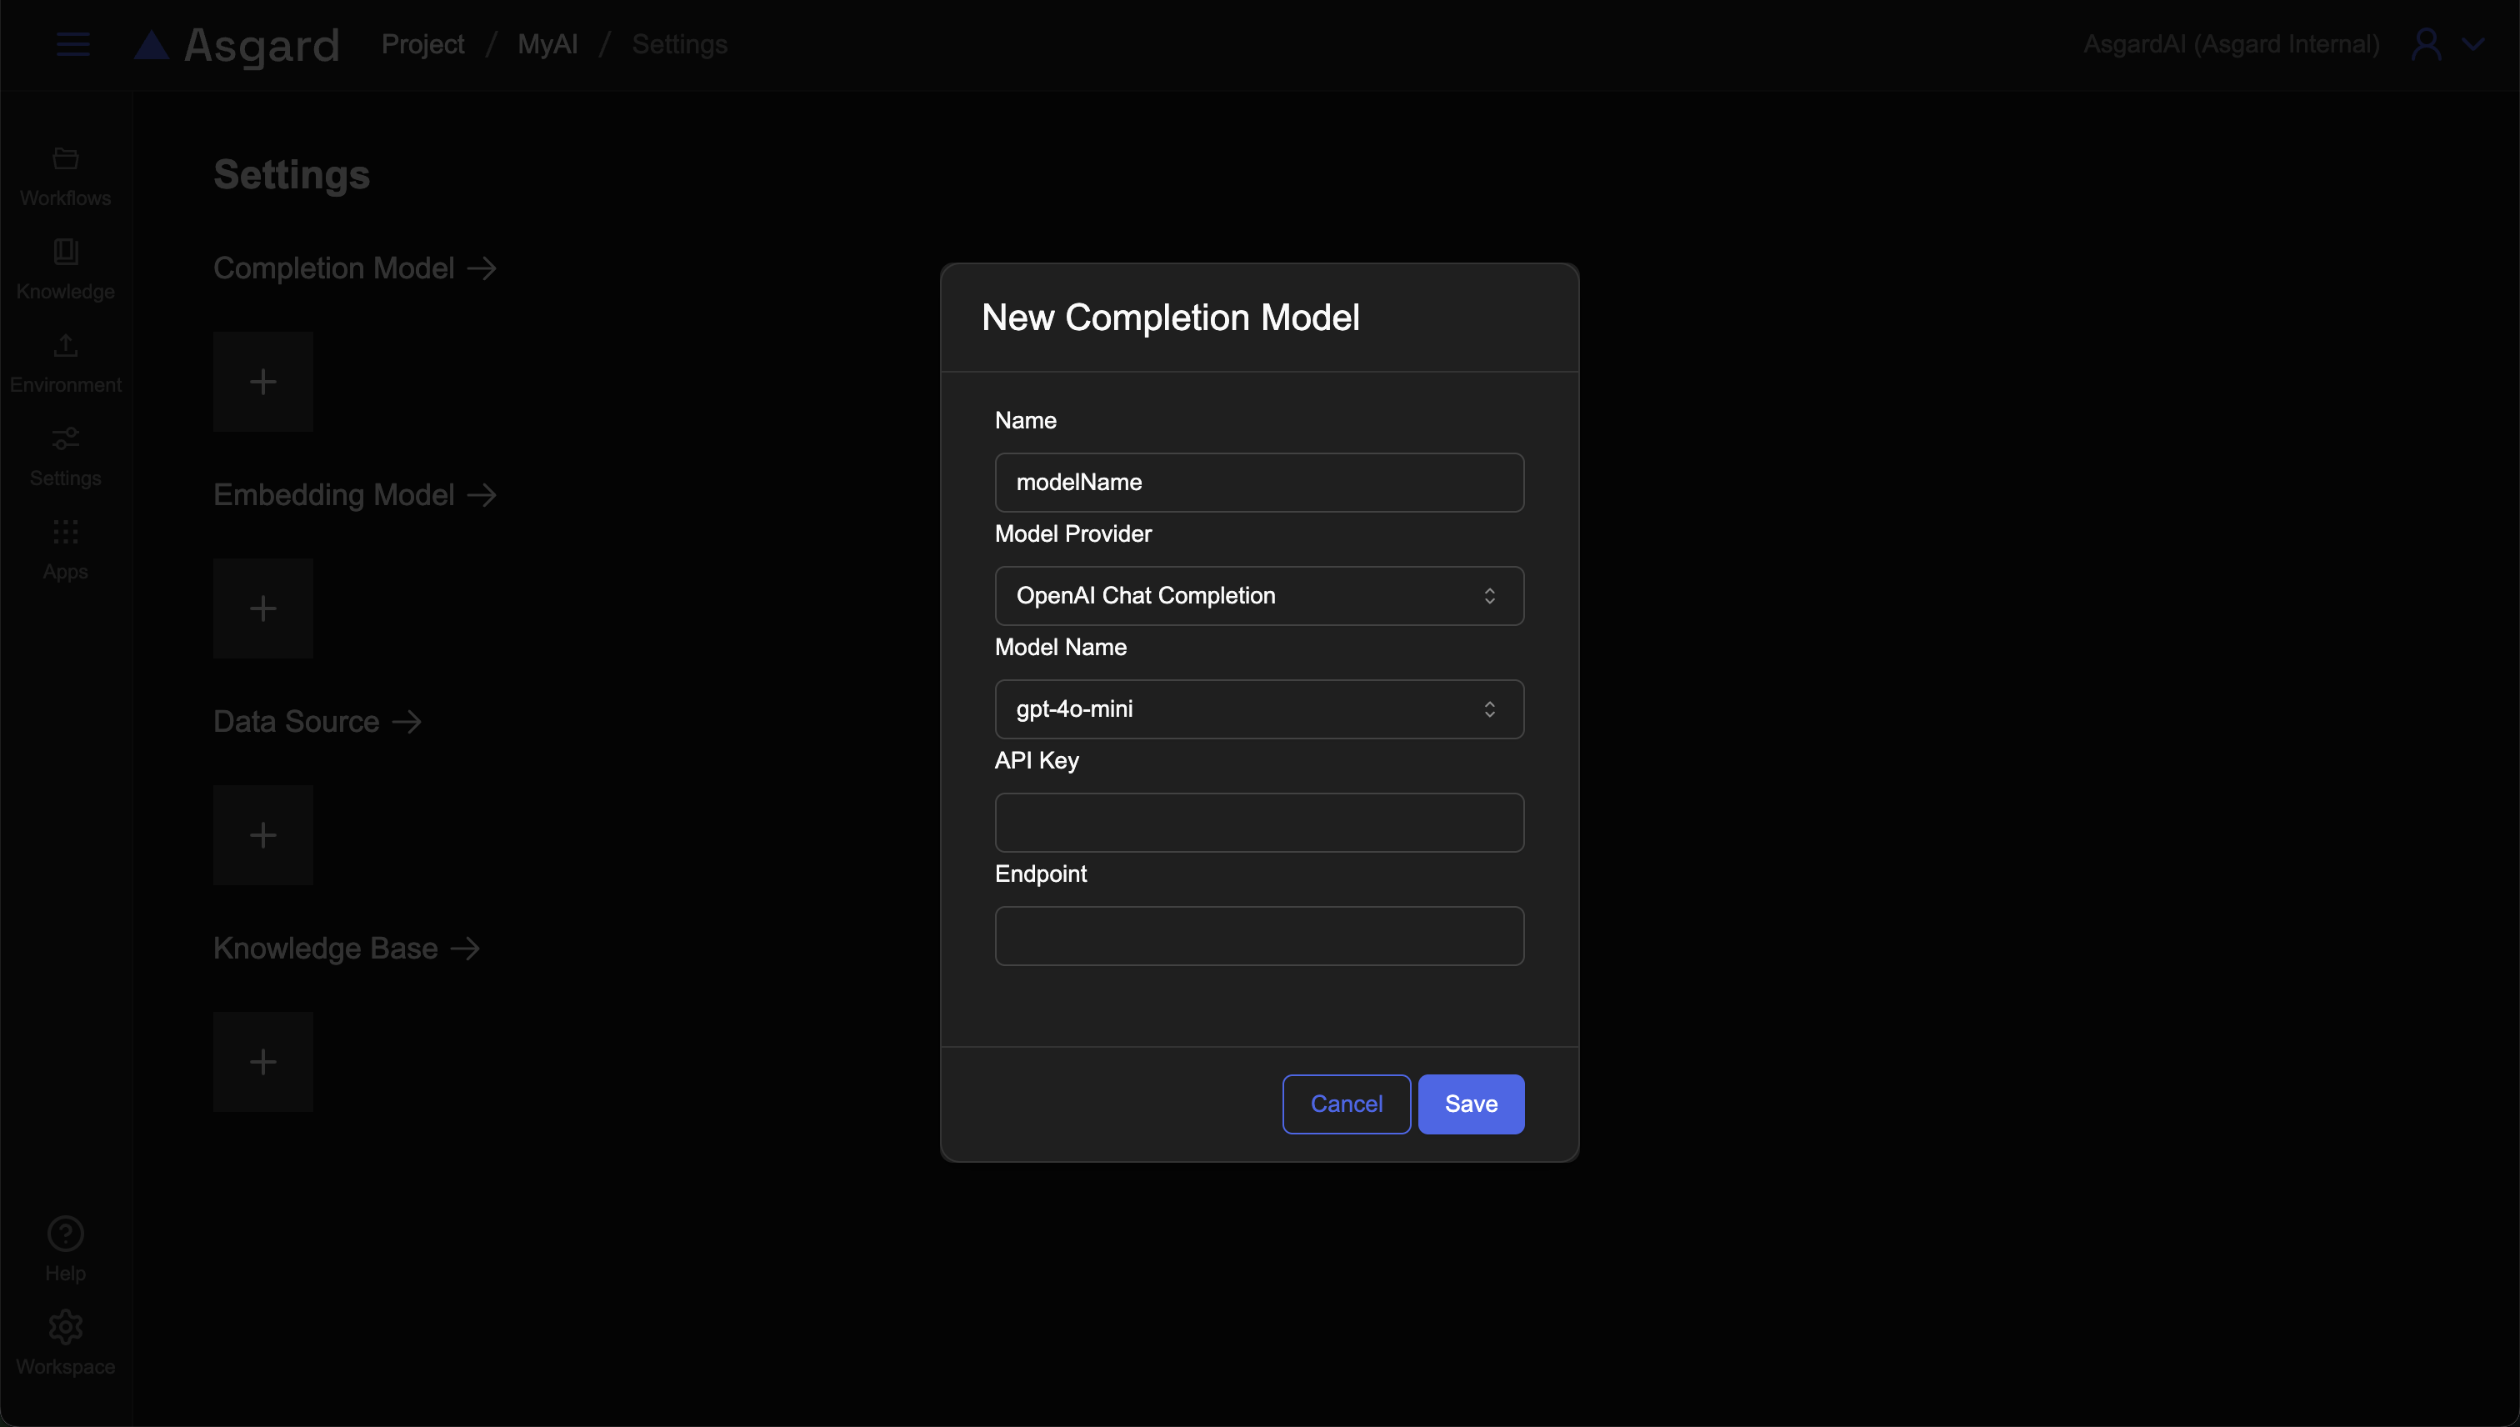Screen dimensions: 2520x1427
Task: Add new Embedding Model plus tile
Action: (262, 608)
